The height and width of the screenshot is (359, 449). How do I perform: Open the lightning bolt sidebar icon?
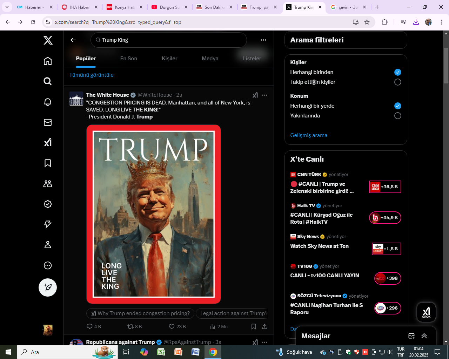pyautogui.click(x=48, y=224)
